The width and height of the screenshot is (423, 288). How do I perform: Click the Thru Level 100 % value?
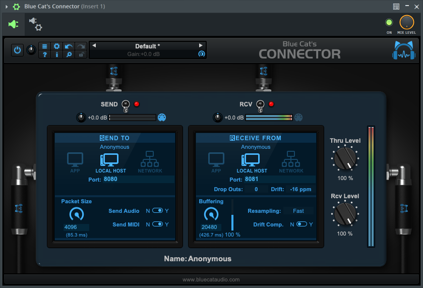pos(345,178)
